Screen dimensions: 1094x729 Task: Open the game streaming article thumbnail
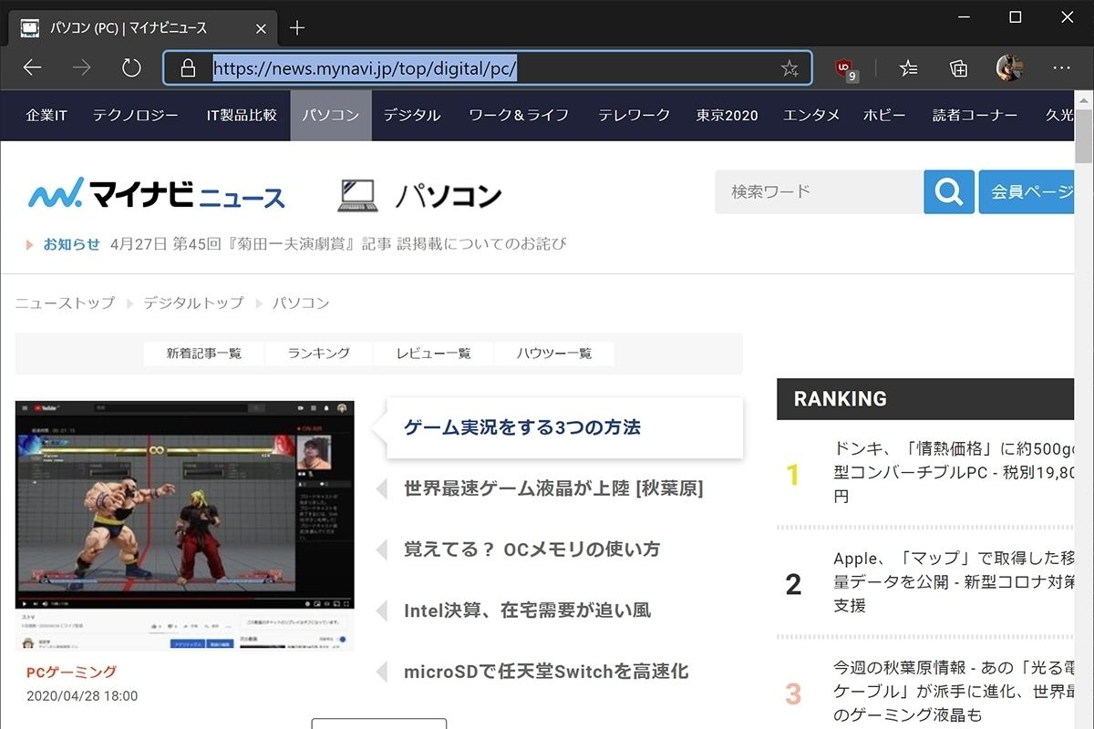(185, 525)
